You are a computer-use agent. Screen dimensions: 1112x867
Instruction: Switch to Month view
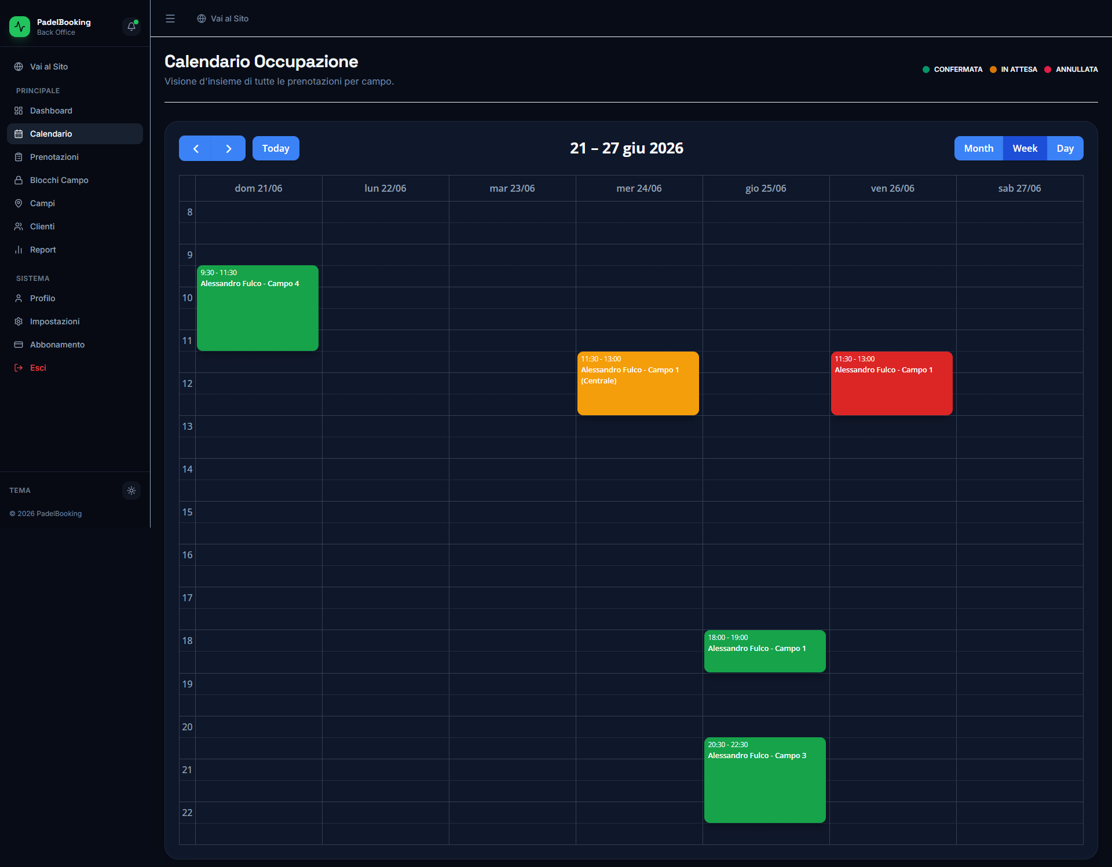(x=979, y=148)
